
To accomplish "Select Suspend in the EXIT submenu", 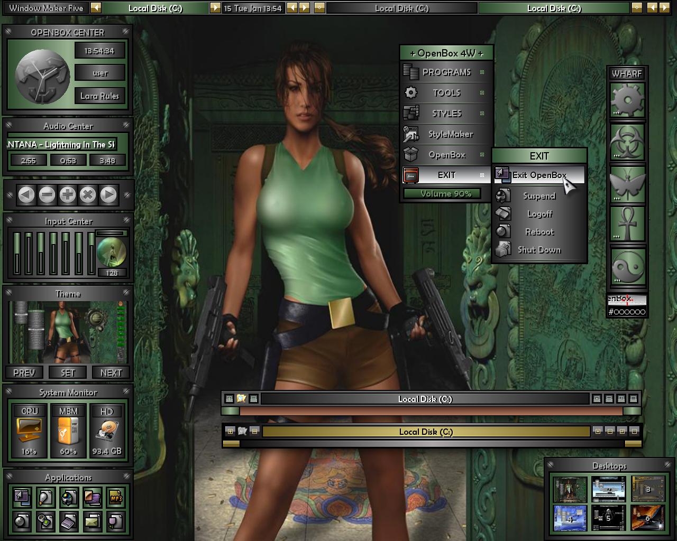I will 539,196.
